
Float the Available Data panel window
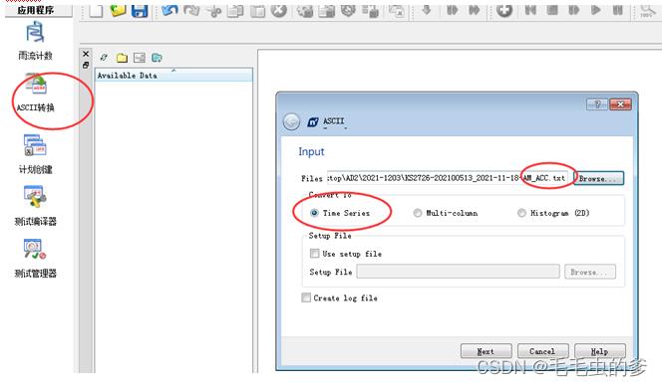point(86,66)
